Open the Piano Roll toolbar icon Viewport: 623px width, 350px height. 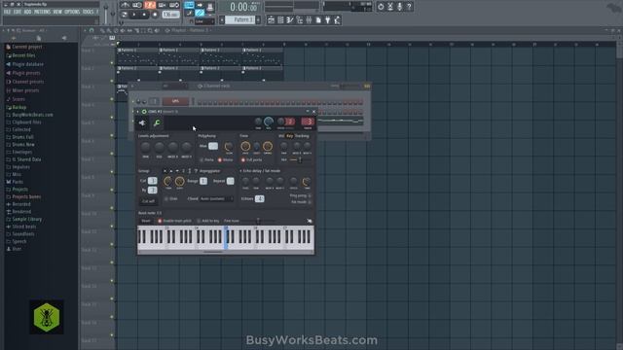point(290,19)
